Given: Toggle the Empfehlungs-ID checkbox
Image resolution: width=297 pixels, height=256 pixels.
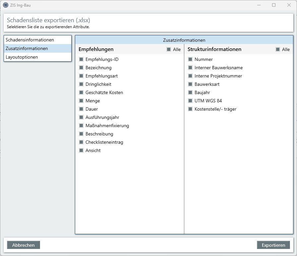Looking at the screenshot, I should tap(81, 60).
